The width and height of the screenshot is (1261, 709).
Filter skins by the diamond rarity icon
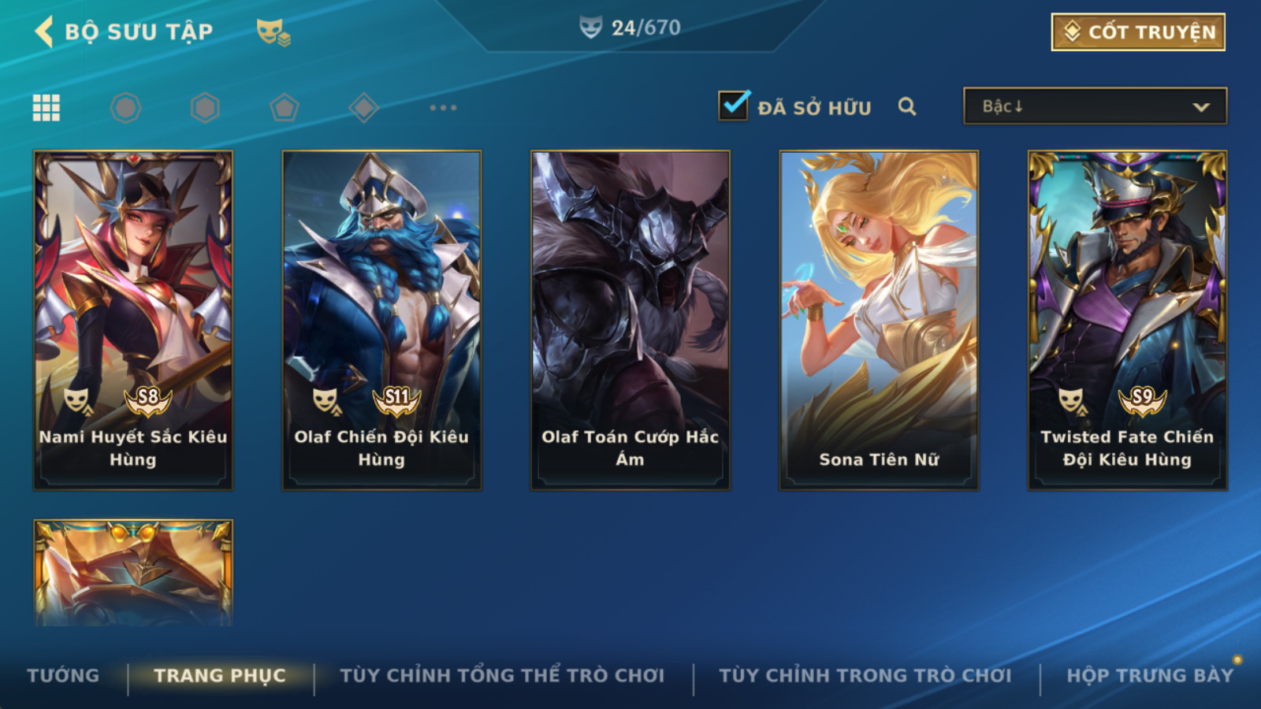point(363,108)
